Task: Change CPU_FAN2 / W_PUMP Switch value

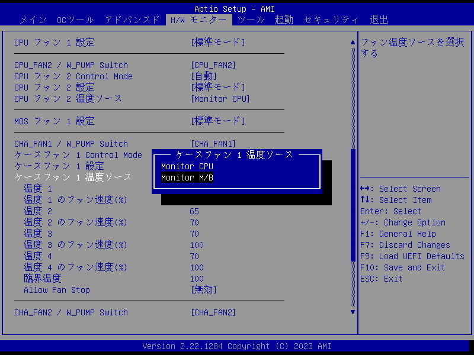Action: tap(213, 65)
